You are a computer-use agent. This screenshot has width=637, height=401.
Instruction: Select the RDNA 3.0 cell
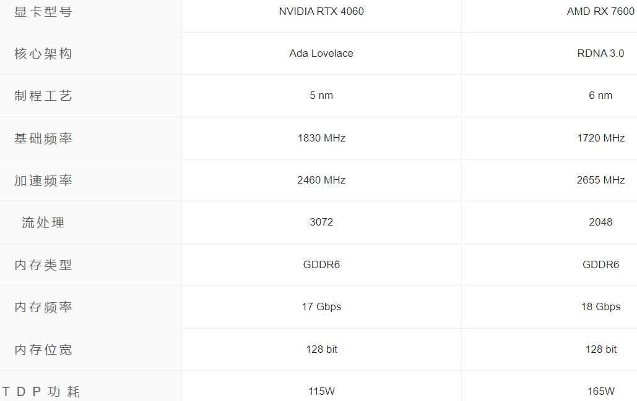pos(600,53)
